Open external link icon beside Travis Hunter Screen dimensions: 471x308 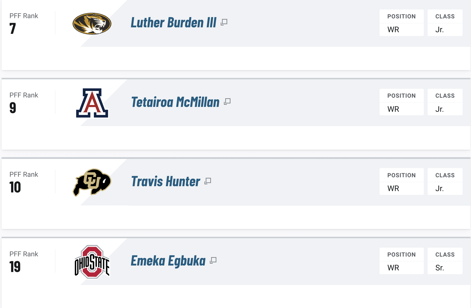pos(208,181)
